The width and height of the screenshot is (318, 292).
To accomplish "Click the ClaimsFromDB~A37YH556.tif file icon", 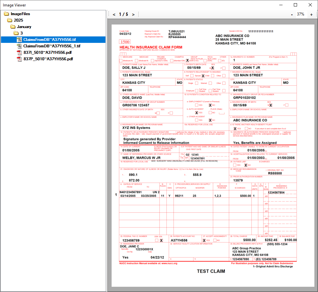I will click(x=19, y=40).
